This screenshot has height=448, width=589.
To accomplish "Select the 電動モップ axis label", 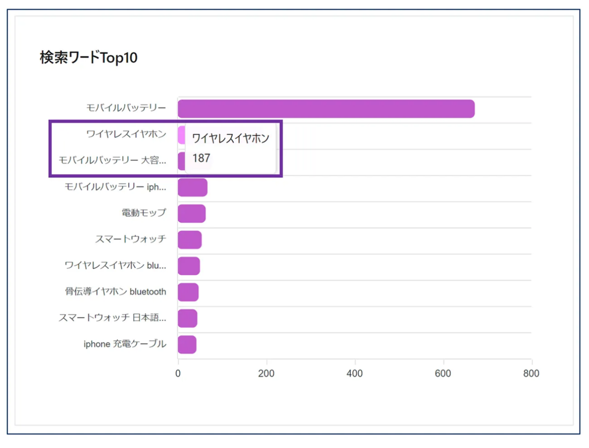I will tap(144, 213).
